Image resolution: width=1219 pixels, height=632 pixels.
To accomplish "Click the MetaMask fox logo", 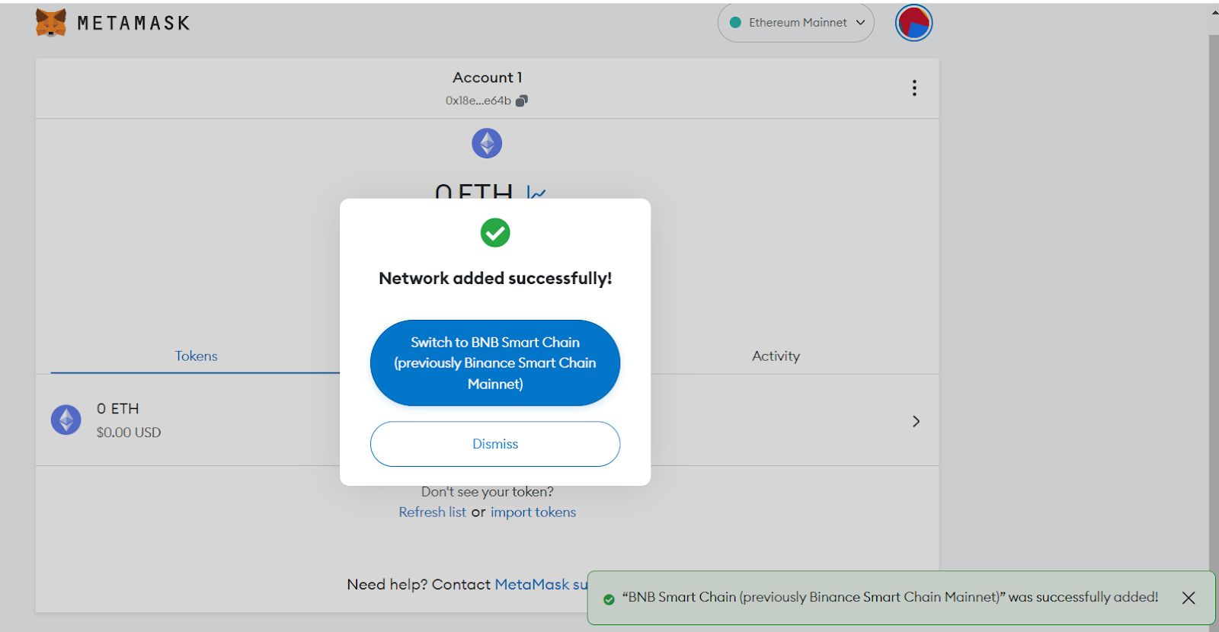I will coord(51,23).
